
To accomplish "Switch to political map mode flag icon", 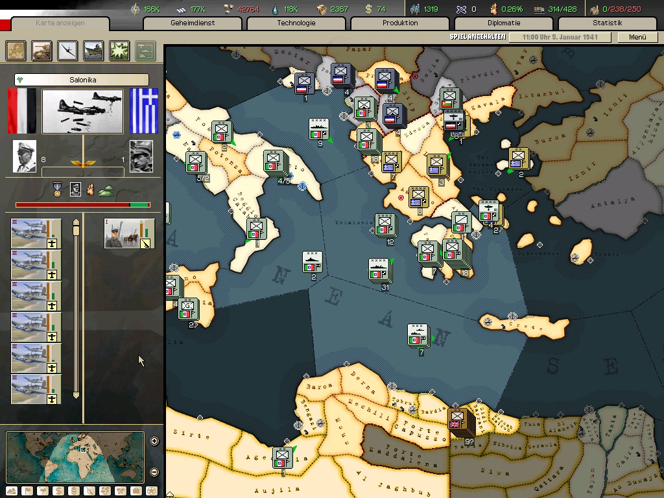I will pyautogui.click(x=27, y=491).
